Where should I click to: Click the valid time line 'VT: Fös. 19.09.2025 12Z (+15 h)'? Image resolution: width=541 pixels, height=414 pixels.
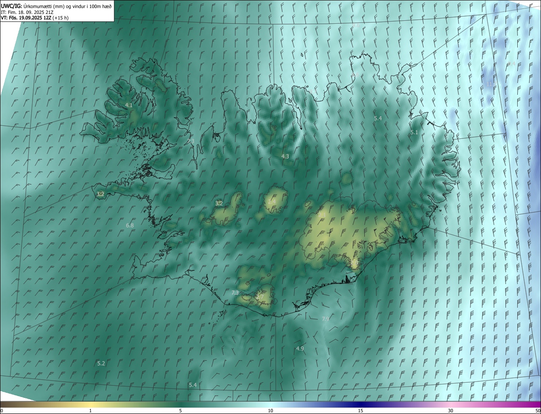35,18
